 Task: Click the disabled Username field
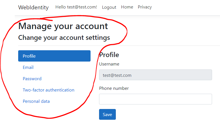pyautogui.click(x=156, y=75)
